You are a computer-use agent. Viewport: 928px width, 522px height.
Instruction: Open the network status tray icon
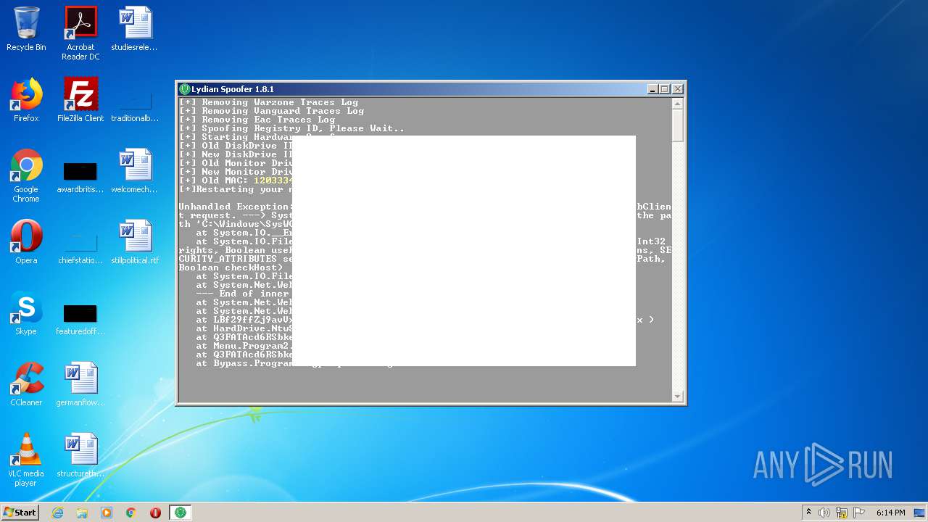(x=842, y=513)
